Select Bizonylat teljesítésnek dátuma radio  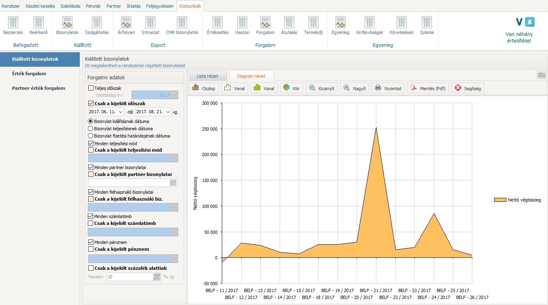click(91, 128)
